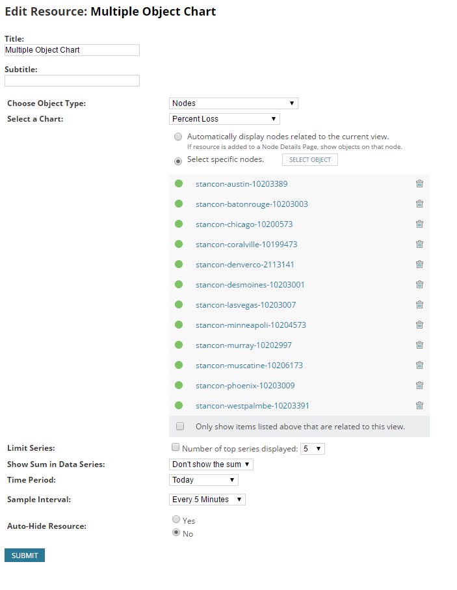This screenshot has width=457, height=590.
Task: Select automatically display related nodes option
Action: [178, 137]
